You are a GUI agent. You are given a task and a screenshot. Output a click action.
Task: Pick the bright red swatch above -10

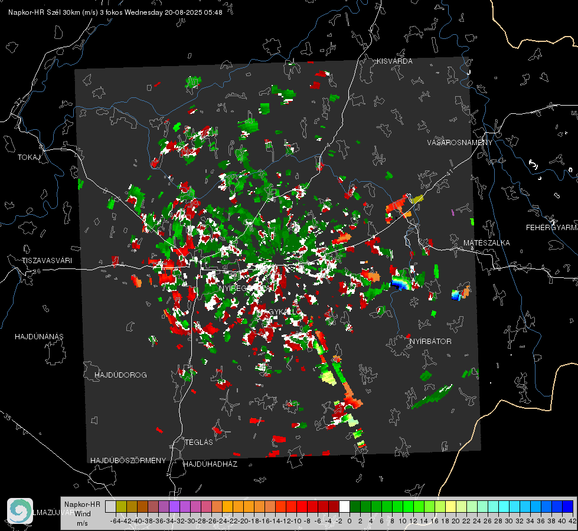(x=302, y=506)
